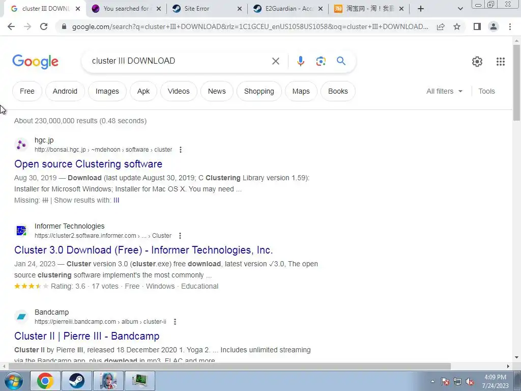Open the Chrome three-dot menu
This screenshot has width=521, height=391.
click(510, 26)
